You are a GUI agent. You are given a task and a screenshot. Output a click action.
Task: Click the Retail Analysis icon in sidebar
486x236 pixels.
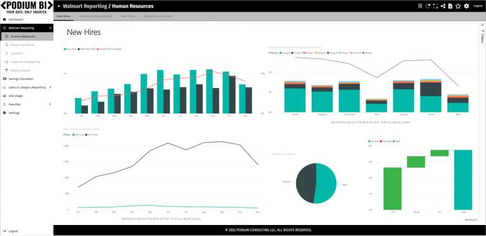[x=7, y=70]
